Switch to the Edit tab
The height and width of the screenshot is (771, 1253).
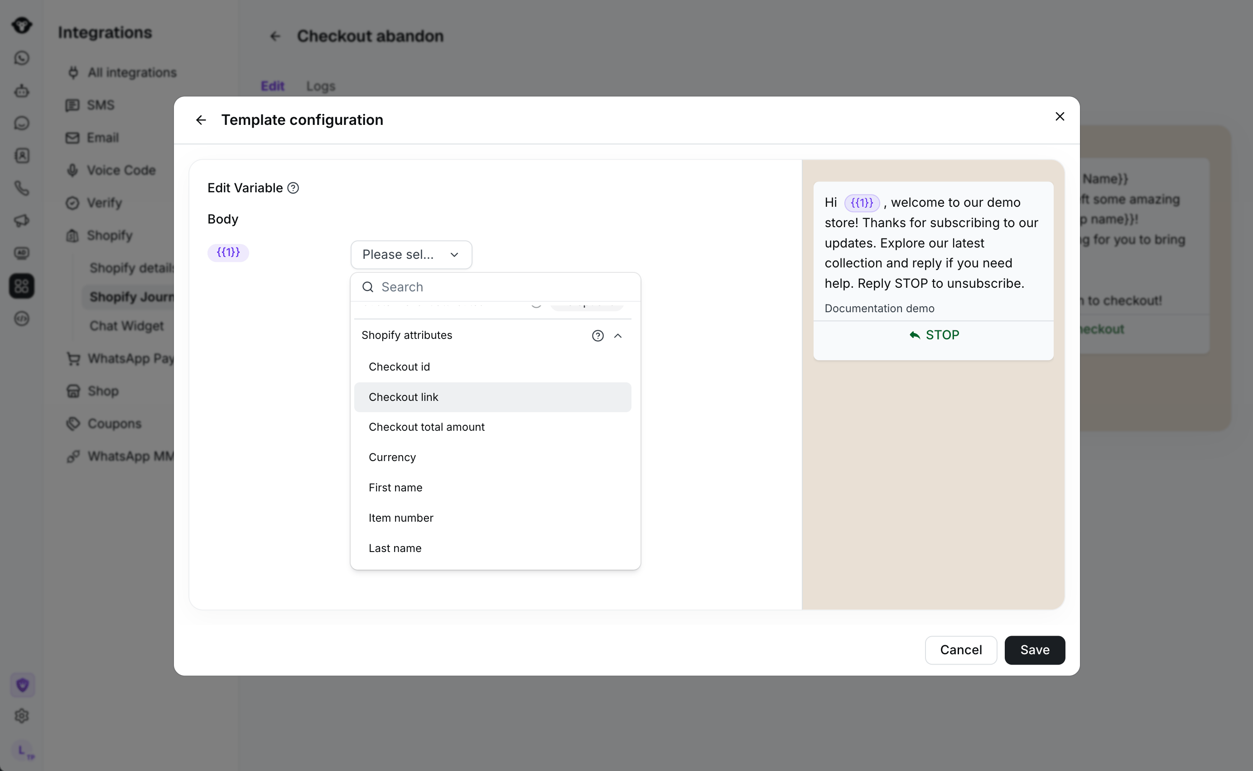[x=273, y=86]
